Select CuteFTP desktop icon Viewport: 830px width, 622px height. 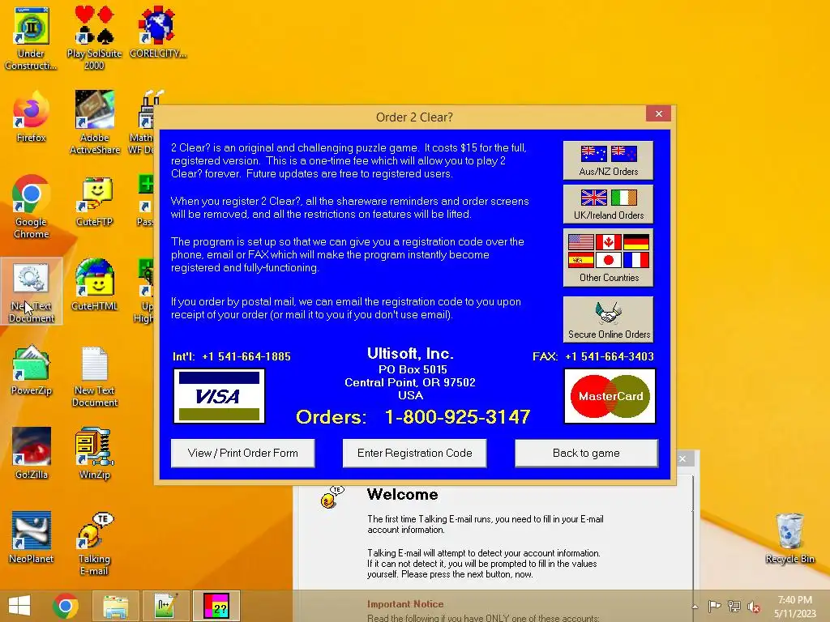tap(94, 202)
